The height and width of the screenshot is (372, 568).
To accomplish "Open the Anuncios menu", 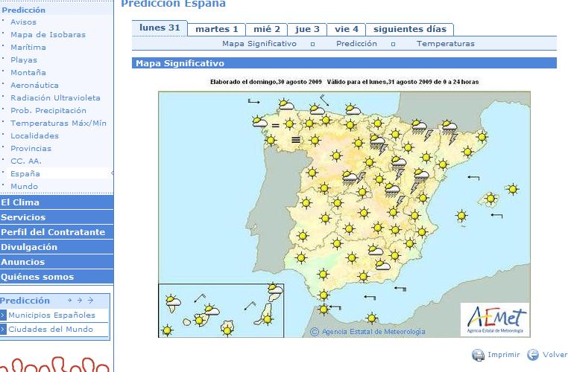I will pyautogui.click(x=57, y=262).
